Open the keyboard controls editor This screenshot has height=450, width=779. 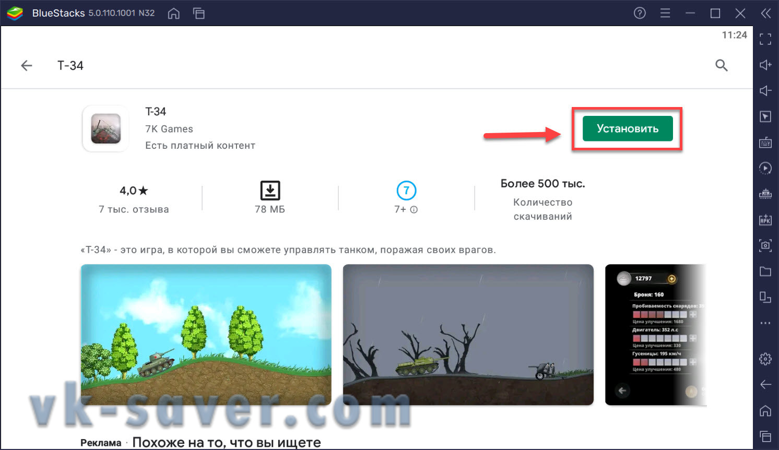click(765, 143)
